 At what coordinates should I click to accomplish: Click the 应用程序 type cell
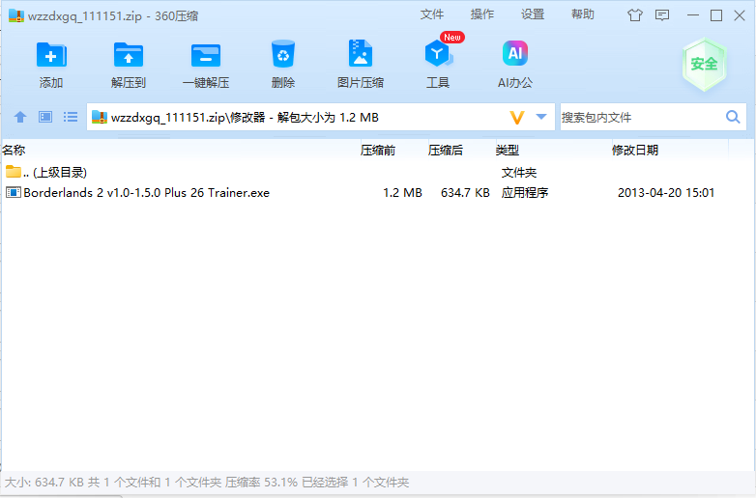point(525,192)
